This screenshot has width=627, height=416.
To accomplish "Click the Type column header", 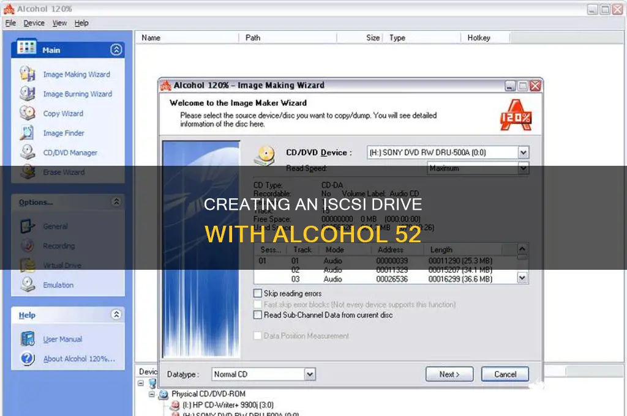I will tap(422, 37).
